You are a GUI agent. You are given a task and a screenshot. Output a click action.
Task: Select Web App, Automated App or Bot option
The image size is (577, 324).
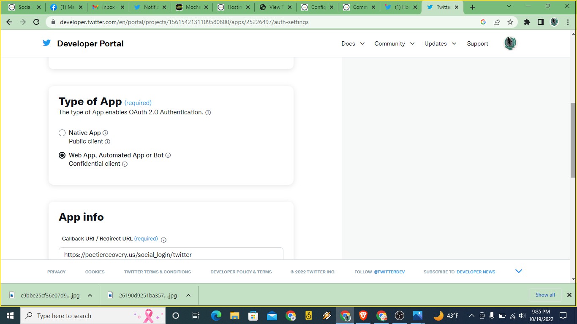click(x=62, y=155)
